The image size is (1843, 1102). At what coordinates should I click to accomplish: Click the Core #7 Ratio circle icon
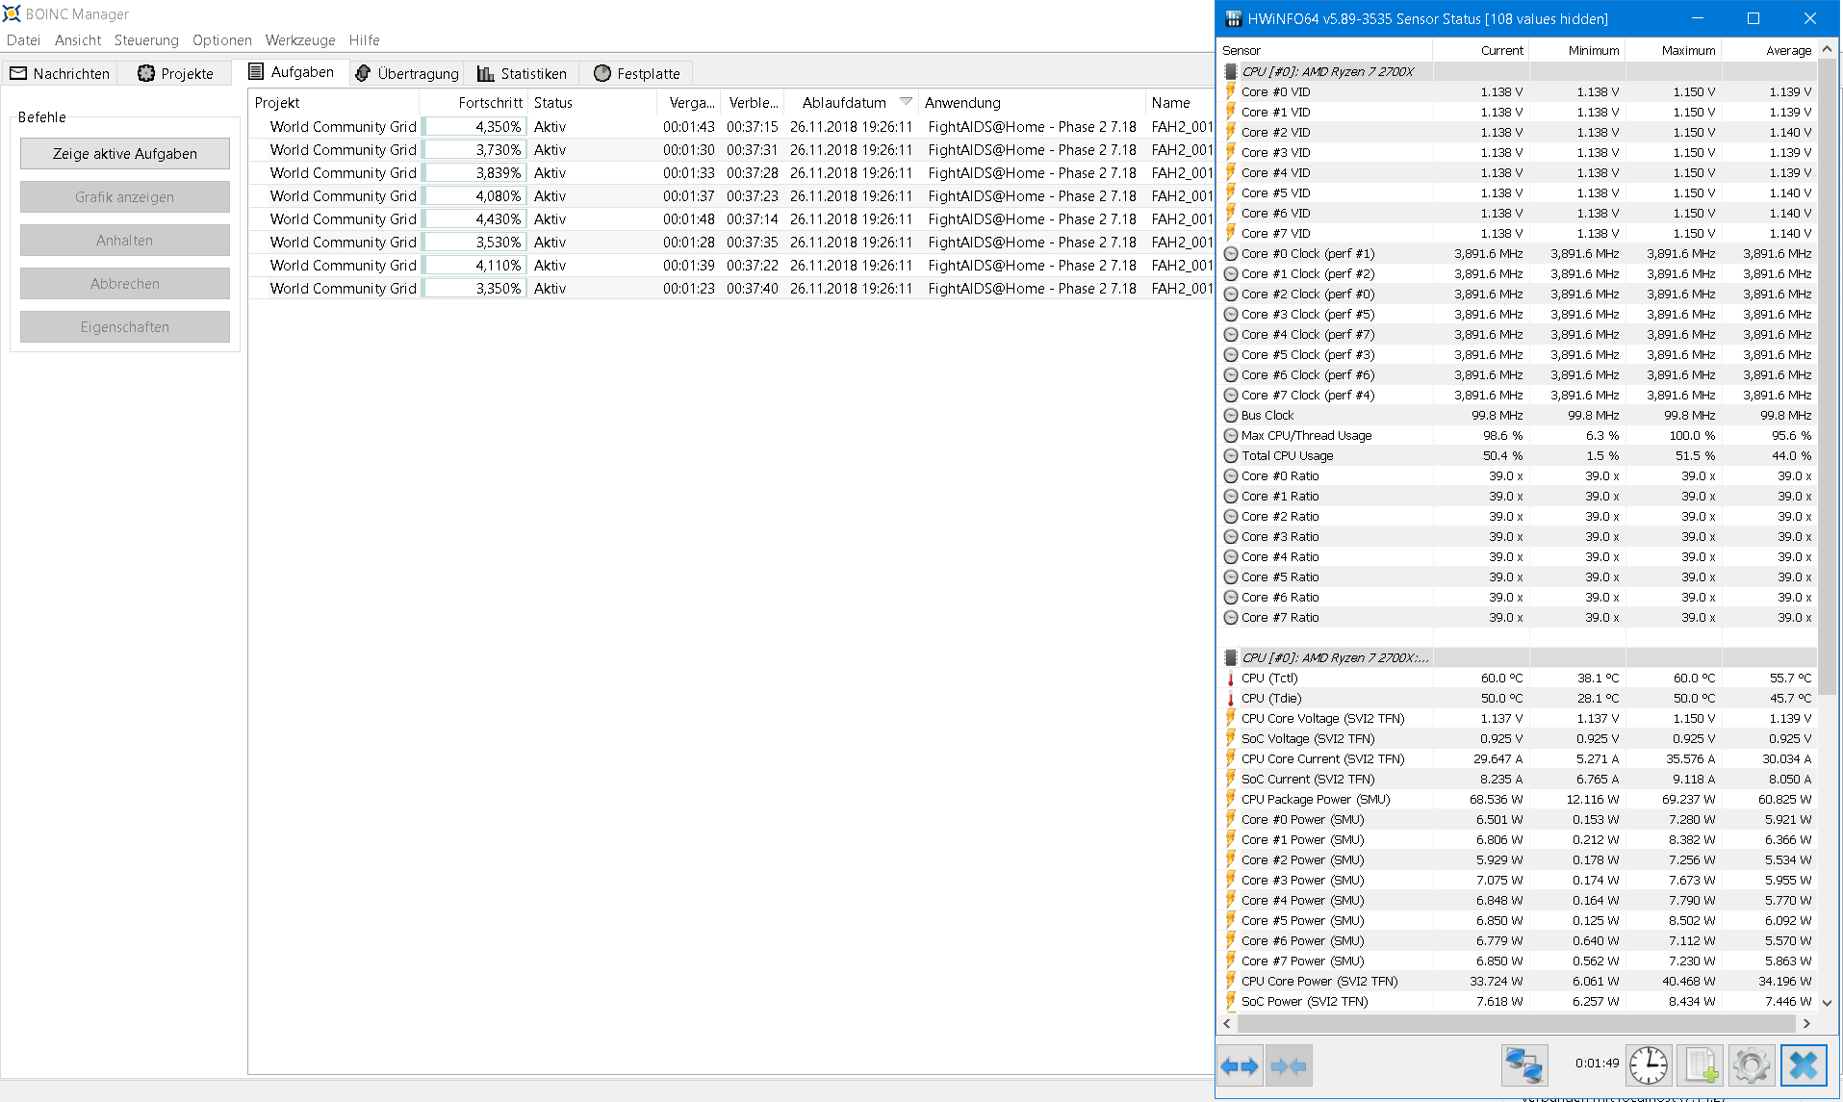[x=1230, y=617]
